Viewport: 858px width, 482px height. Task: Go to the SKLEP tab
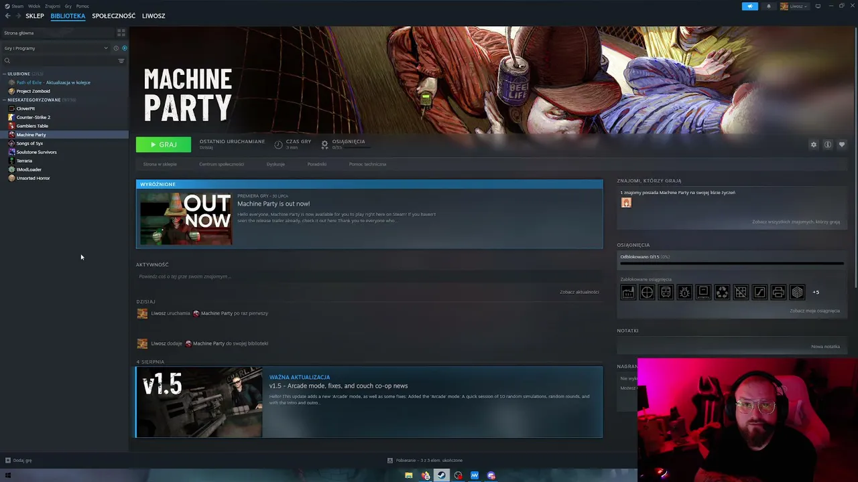[35, 16]
